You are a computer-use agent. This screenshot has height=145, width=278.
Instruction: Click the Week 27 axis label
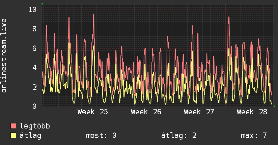pyautogui.click(x=199, y=112)
